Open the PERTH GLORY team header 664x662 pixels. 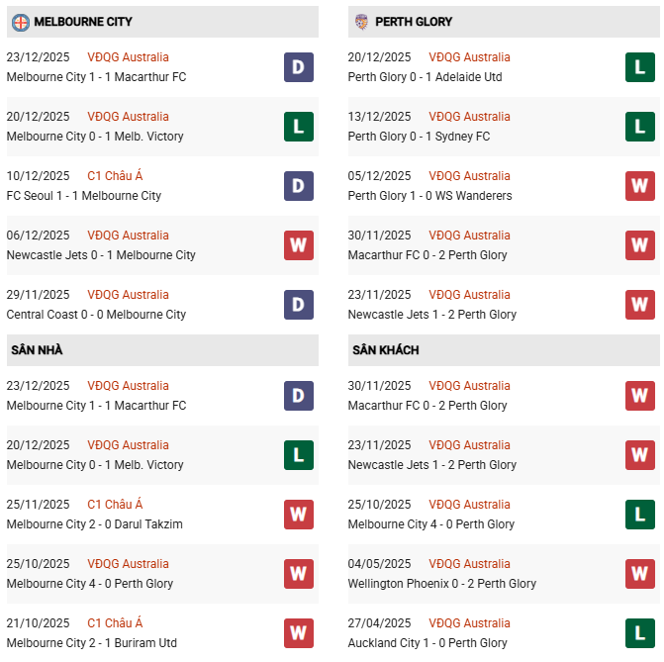tap(416, 22)
